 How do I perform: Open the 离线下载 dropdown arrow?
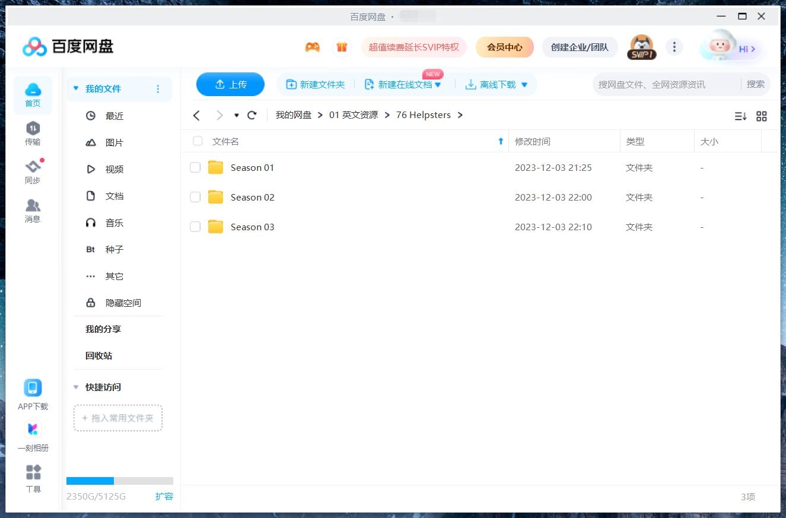524,84
